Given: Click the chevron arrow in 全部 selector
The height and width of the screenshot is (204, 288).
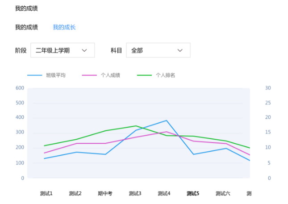Looking at the screenshot, I should [180, 50].
